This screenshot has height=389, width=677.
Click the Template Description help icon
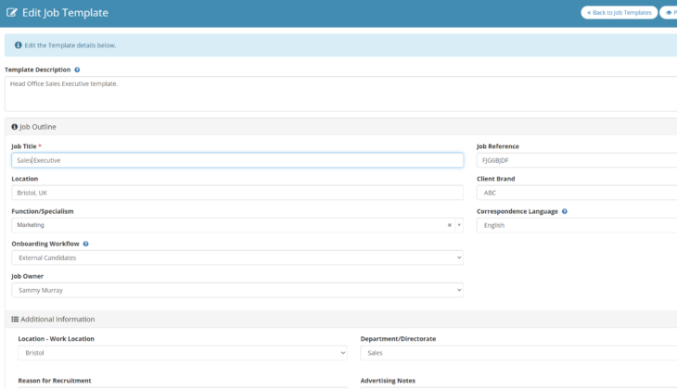click(x=77, y=69)
